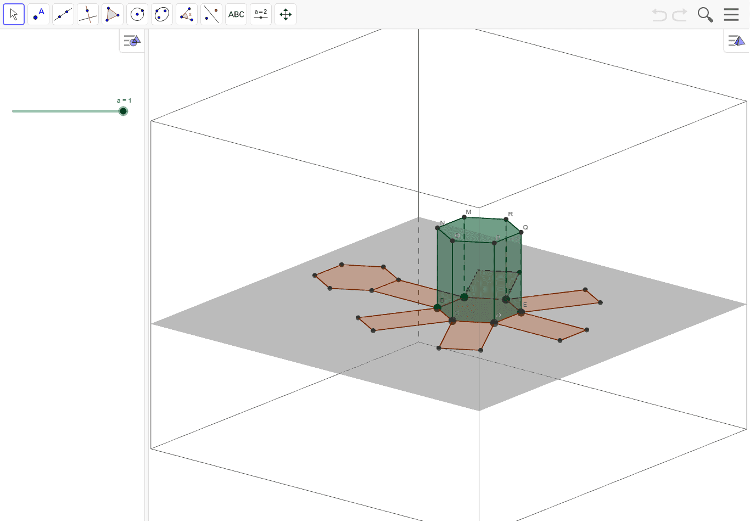Select the Reflect about Line tool
The height and width of the screenshot is (522, 750).
tap(211, 14)
